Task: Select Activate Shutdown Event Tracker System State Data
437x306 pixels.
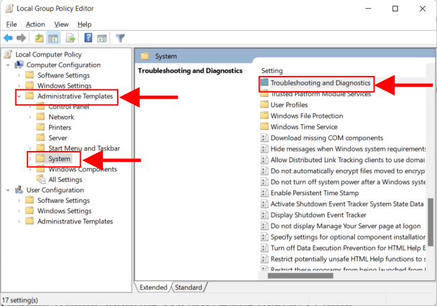Action: [x=347, y=204]
